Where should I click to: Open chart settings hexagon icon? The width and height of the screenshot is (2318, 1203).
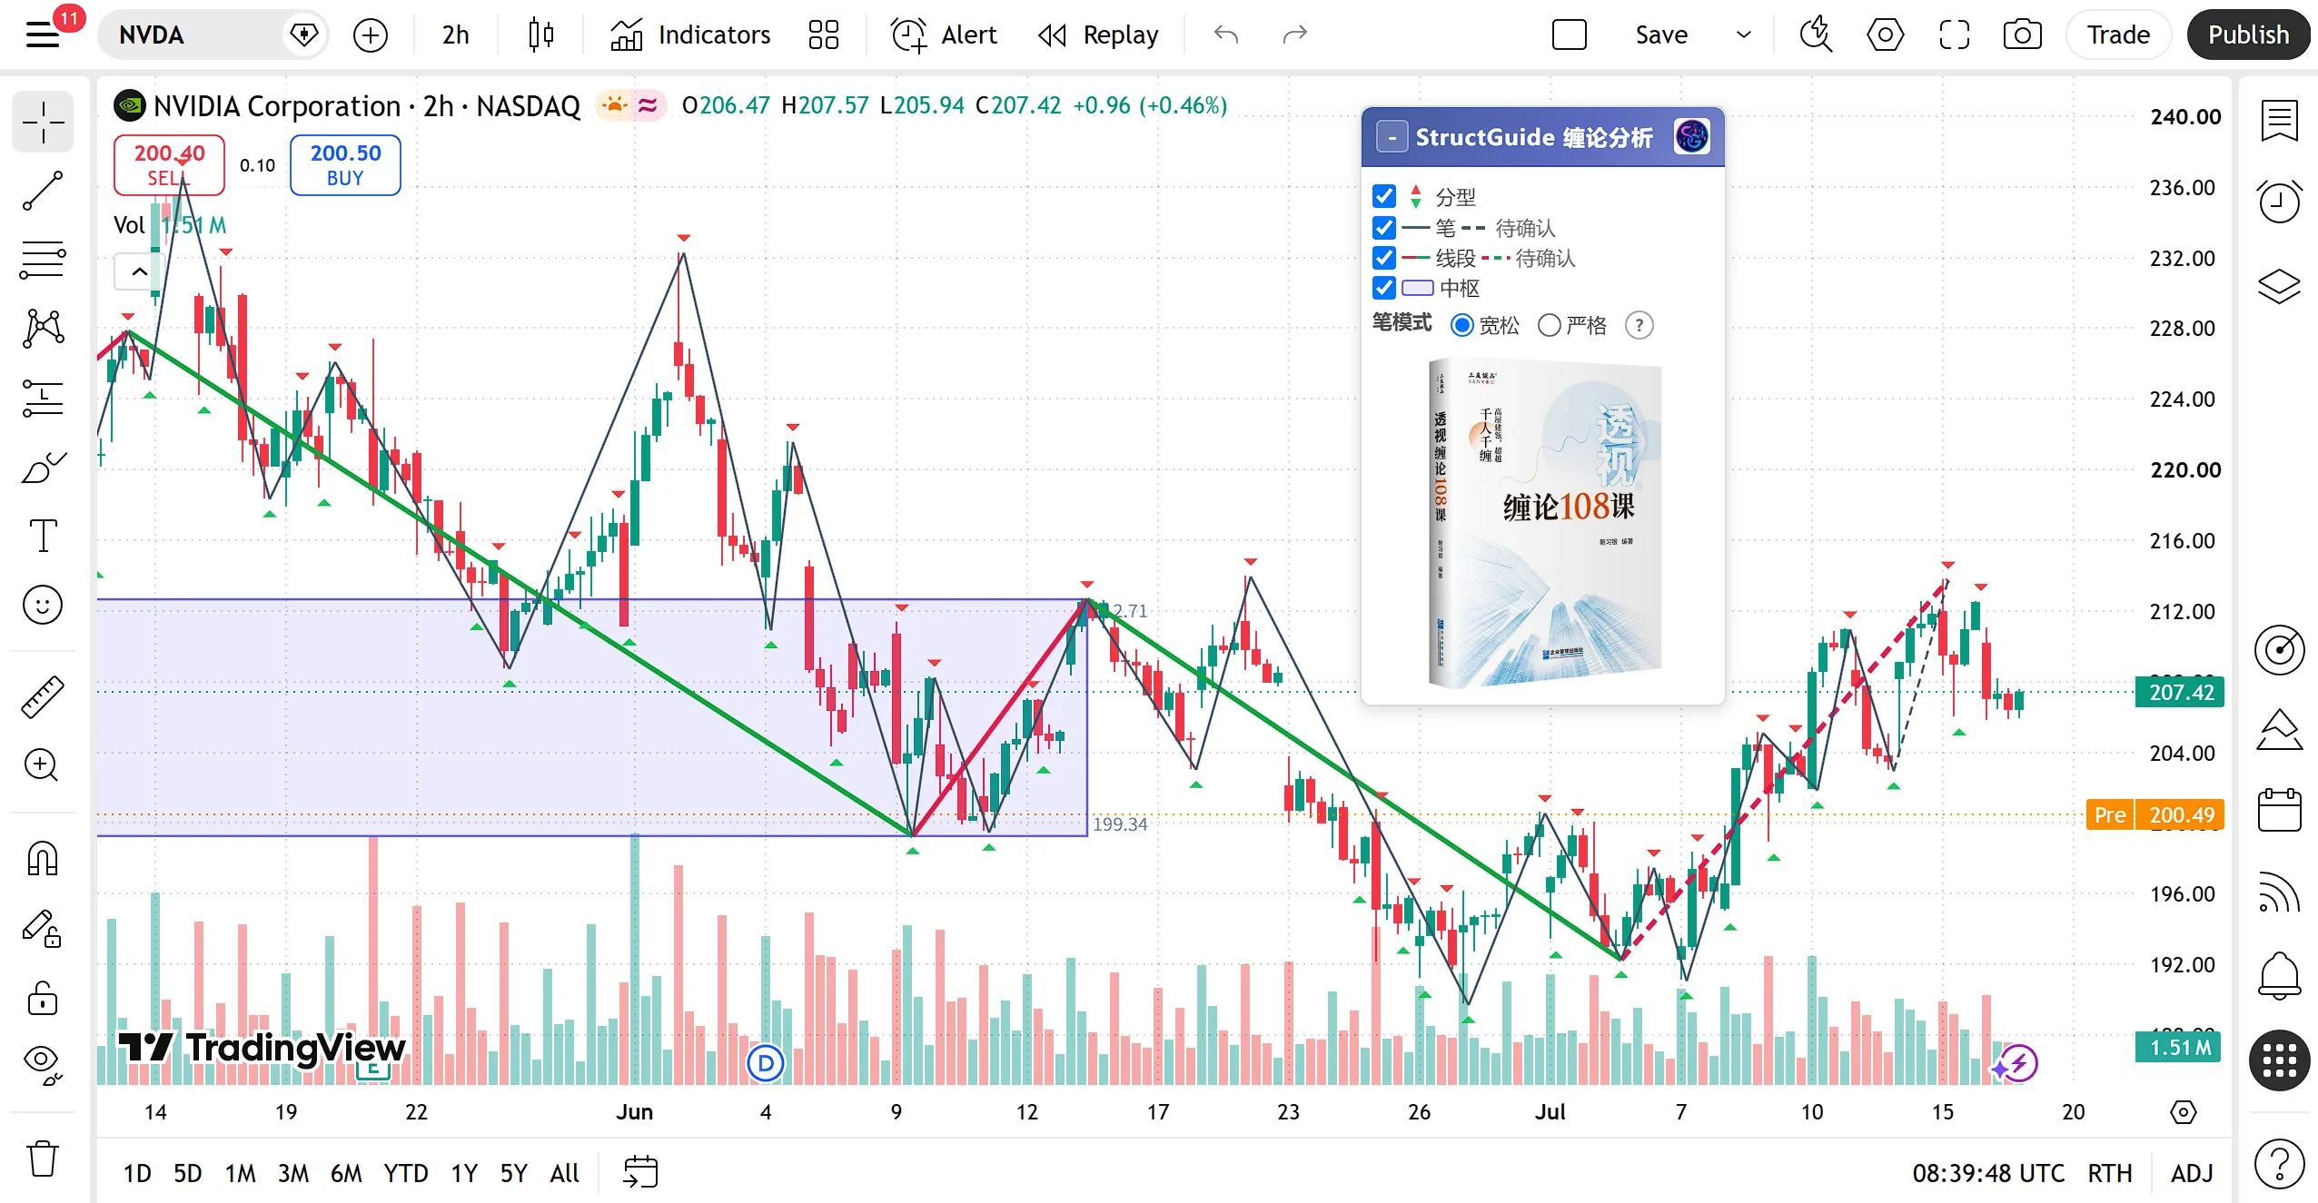pos(1885,35)
